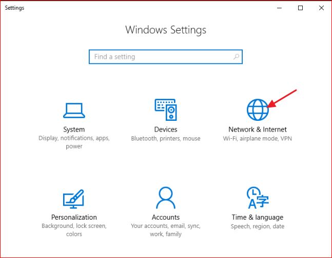332x258 pixels.
Task: Select the Accounts heading
Action: [x=166, y=217]
